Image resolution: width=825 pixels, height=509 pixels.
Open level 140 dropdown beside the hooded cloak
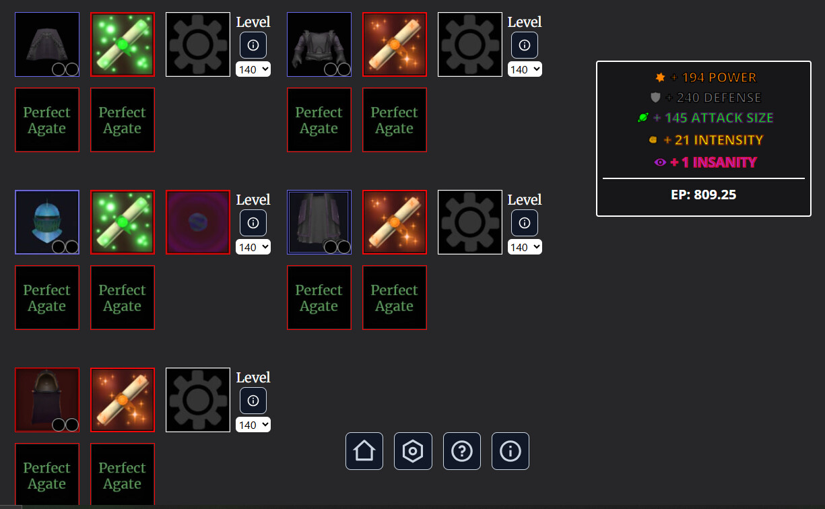coord(253,425)
